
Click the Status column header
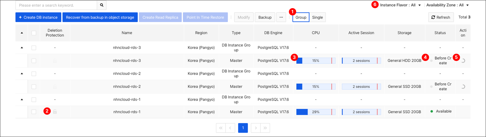tap(440, 33)
